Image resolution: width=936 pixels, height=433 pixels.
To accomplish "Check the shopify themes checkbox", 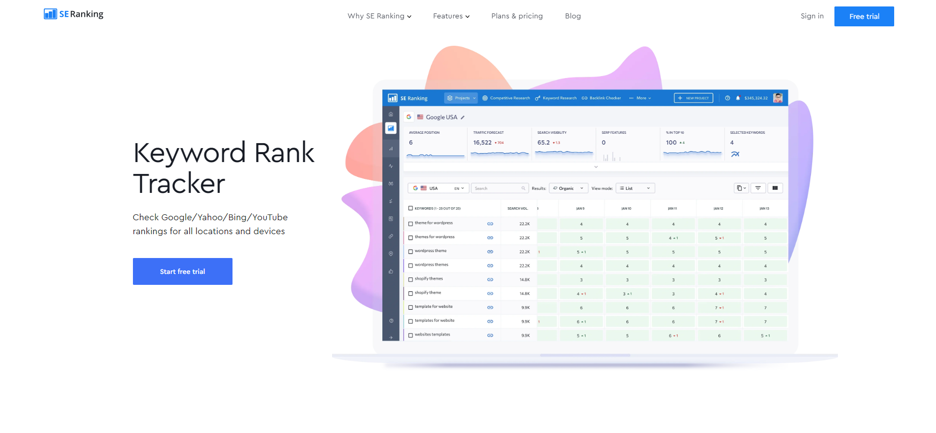I will 410,279.
